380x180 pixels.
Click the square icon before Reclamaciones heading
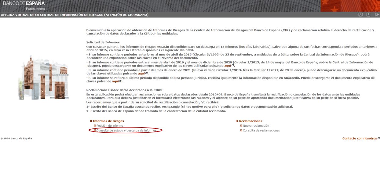(x=237, y=121)
